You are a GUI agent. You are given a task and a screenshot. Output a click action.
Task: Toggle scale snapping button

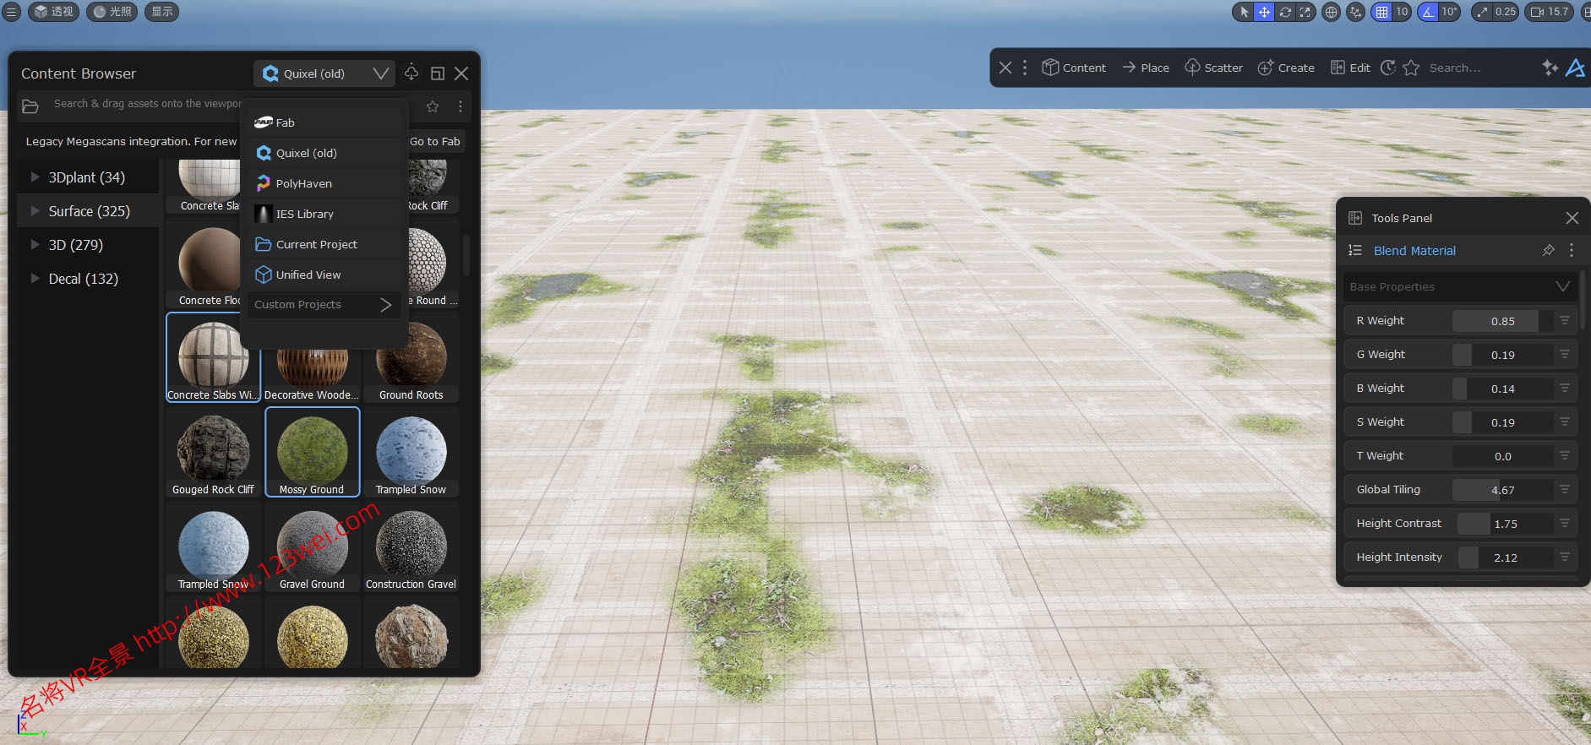tap(1482, 12)
